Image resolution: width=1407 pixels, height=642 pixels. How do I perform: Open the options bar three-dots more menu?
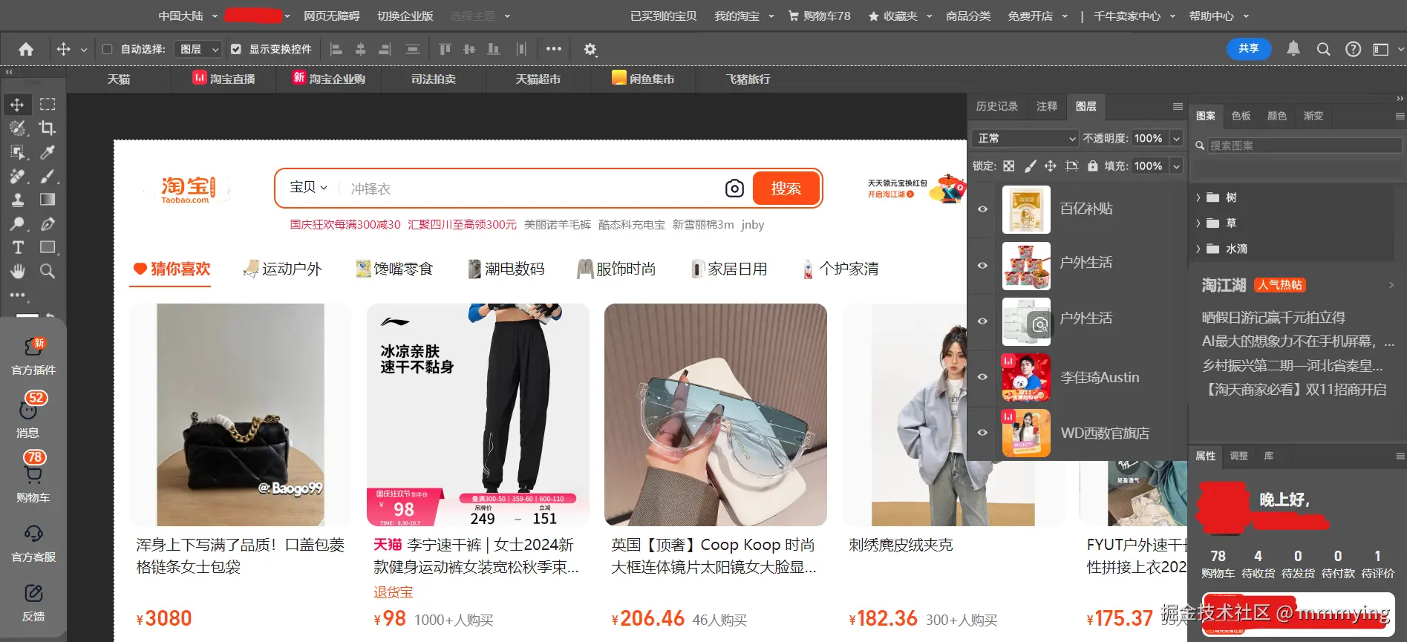coord(554,49)
